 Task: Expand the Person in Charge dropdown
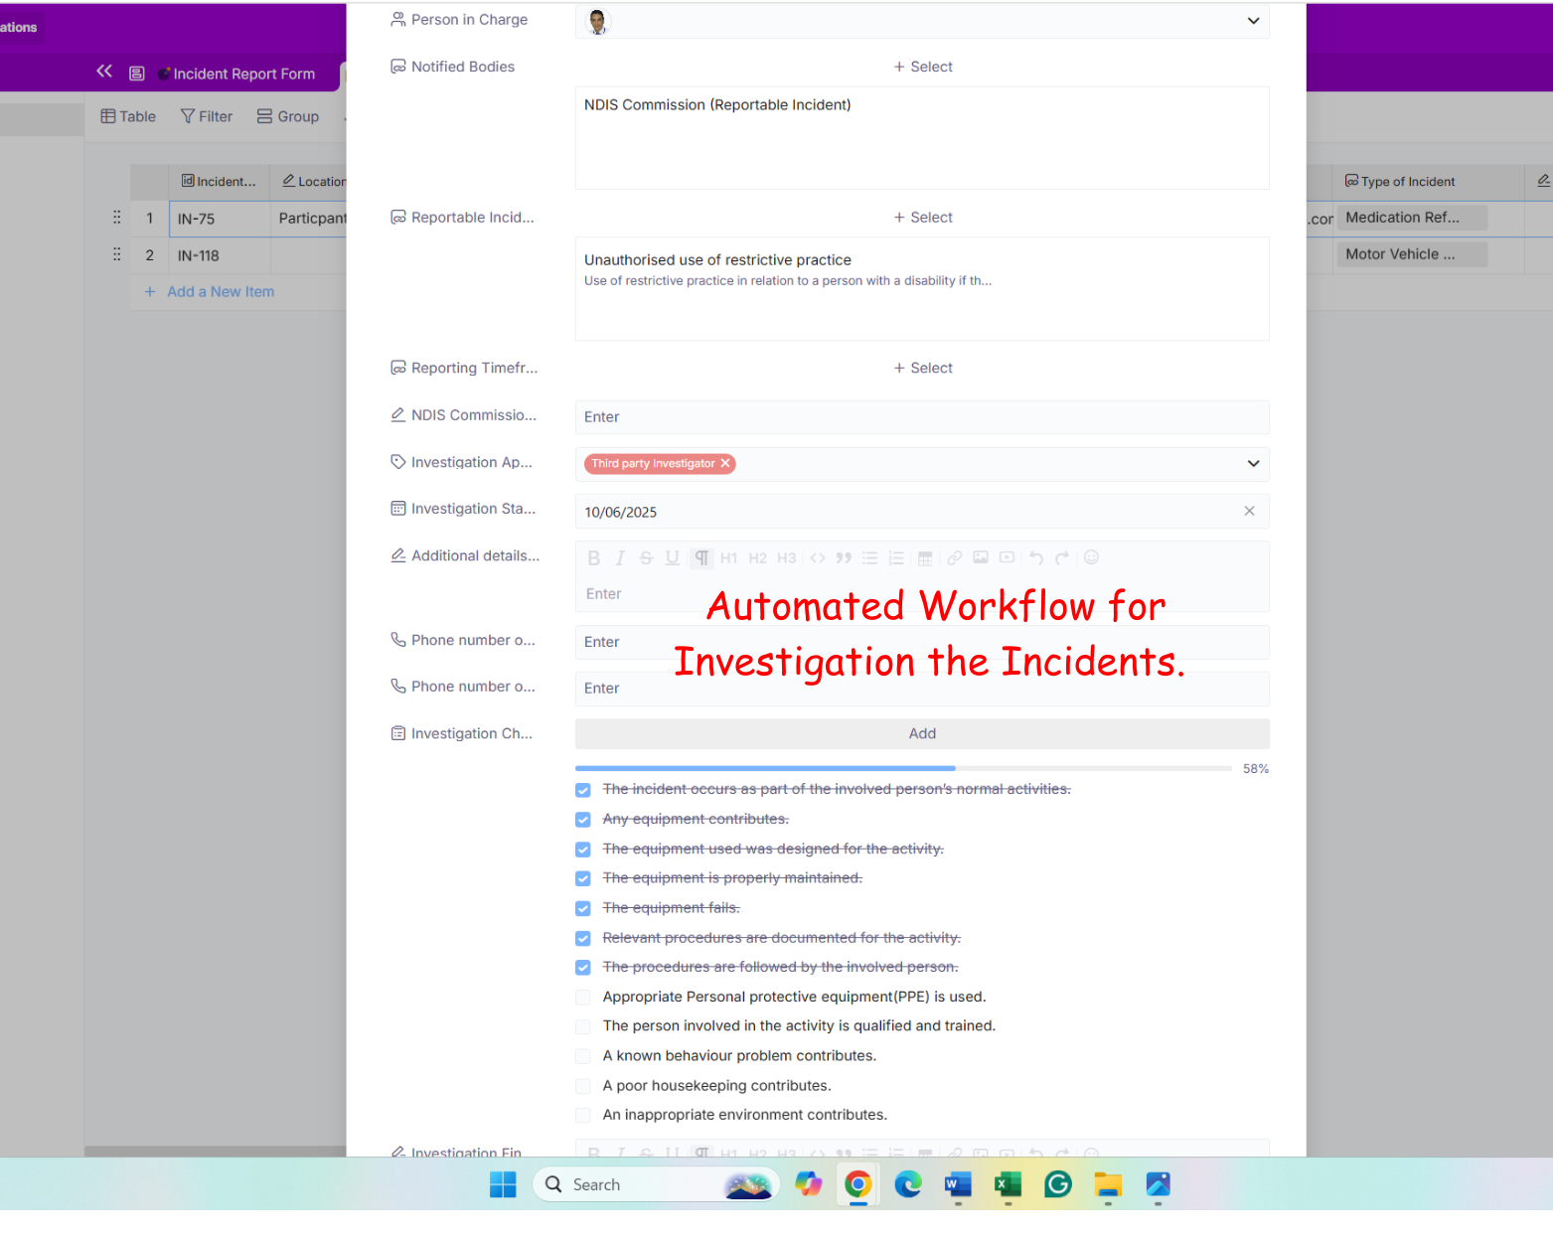tap(1253, 21)
